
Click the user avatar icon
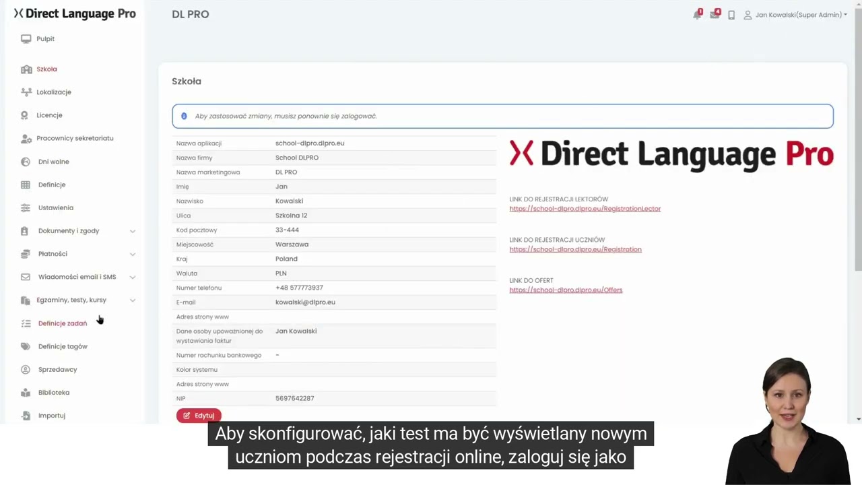[x=748, y=15]
